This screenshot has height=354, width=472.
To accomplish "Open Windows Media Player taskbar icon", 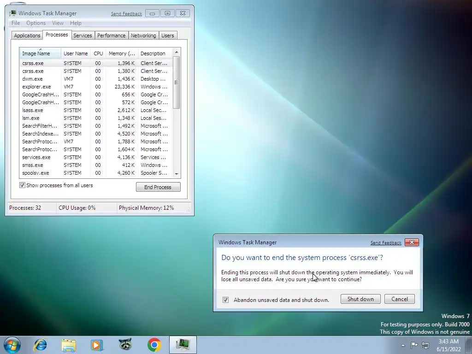I will point(97,345).
